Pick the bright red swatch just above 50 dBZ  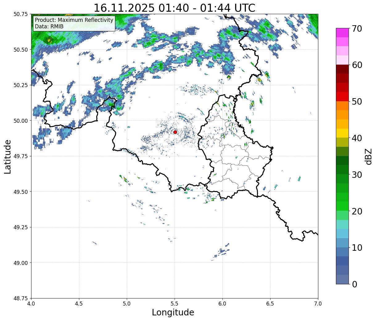[342, 97]
